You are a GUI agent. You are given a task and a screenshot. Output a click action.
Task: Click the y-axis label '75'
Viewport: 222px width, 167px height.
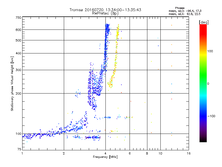pos(19,149)
